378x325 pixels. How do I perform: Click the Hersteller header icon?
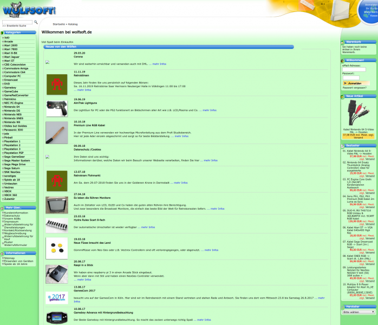pos(343,307)
